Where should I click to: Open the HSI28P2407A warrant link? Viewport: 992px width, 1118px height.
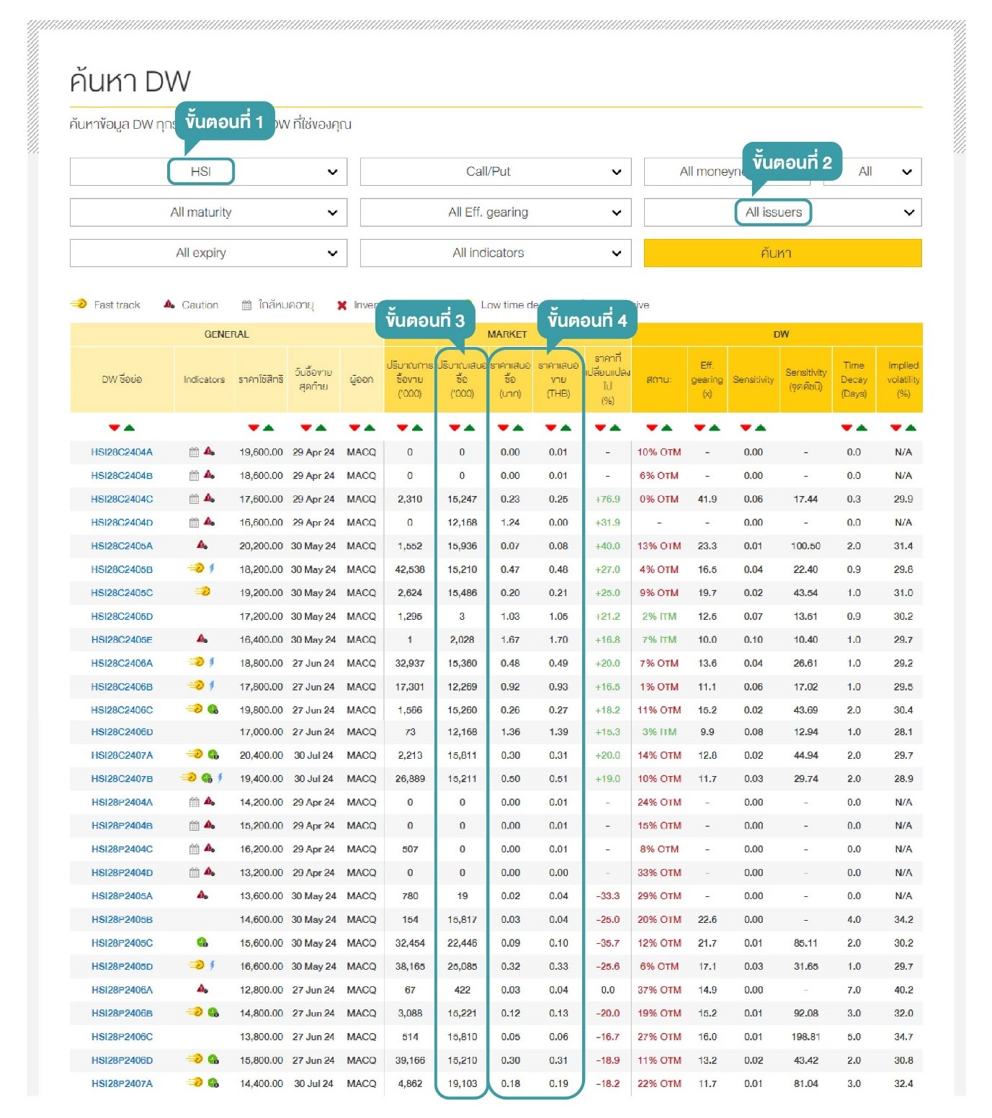[122, 1084]
